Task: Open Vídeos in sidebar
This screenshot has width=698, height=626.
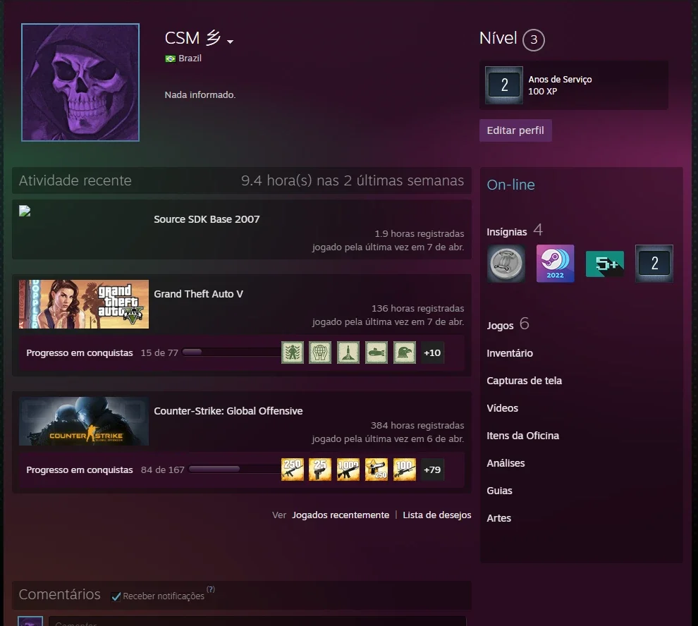Action: 502,408
